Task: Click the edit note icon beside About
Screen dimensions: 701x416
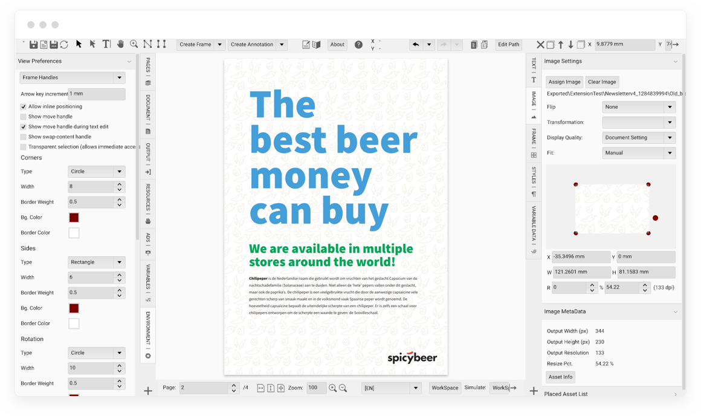Action: (x=306, y=44)
